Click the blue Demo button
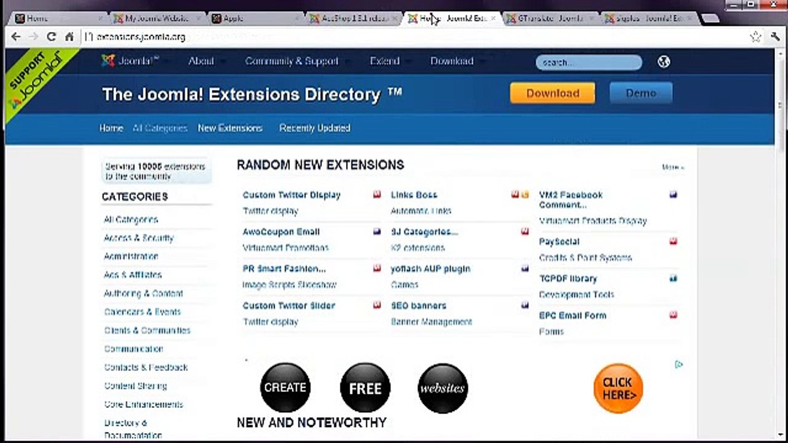The height and width of the screenshot is (443, 788). (641, 93)
